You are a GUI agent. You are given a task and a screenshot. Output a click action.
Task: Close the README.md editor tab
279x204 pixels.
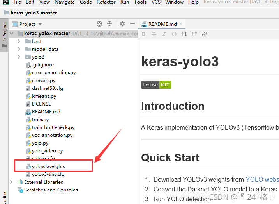[181, 24]
